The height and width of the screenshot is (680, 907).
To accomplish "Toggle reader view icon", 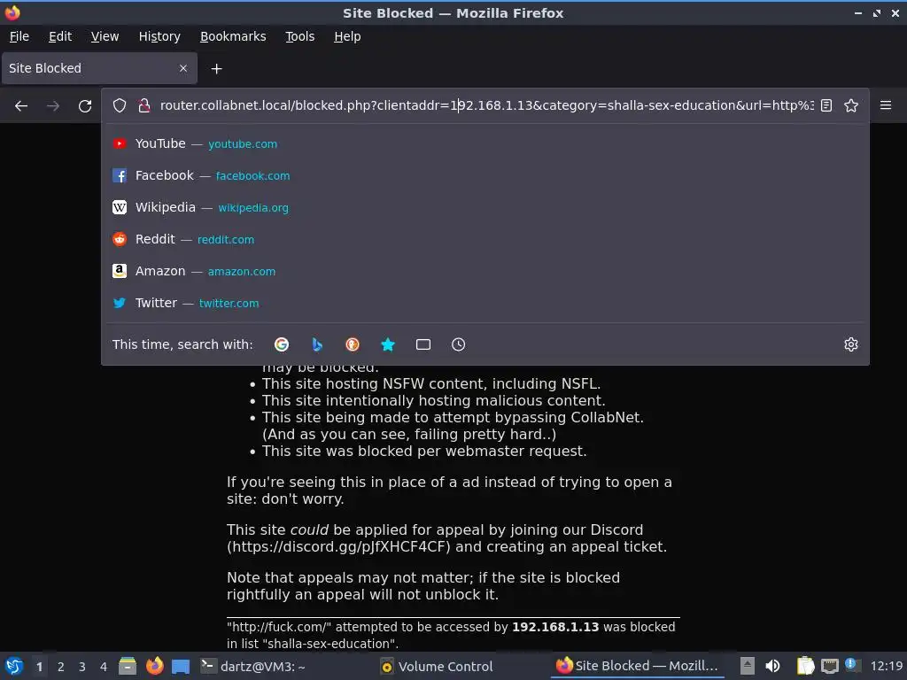I will pos(826,105).
